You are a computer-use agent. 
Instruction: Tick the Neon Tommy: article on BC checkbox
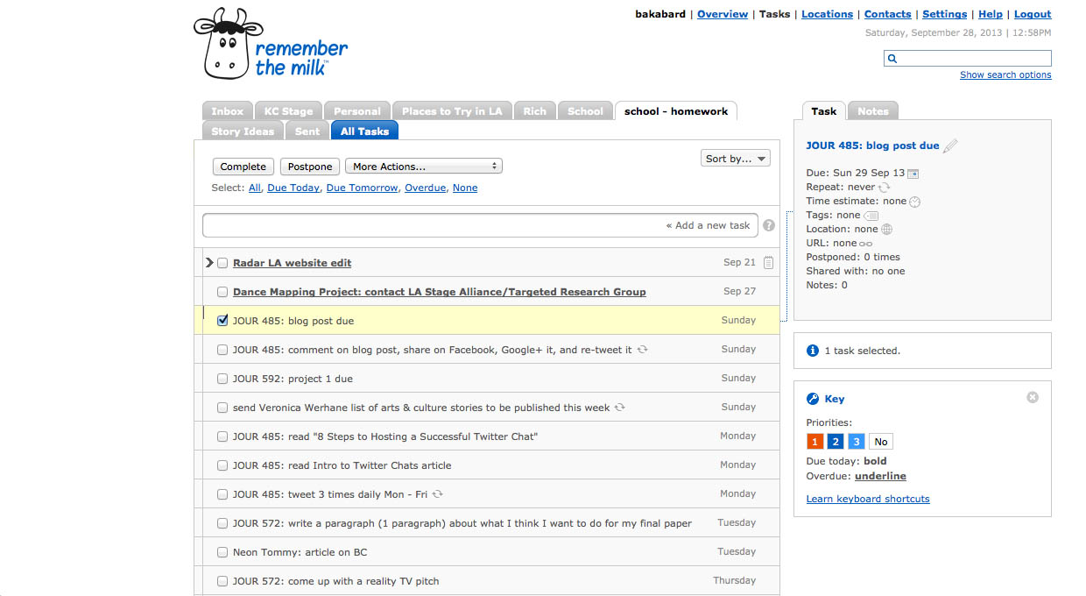(x=222, y=552)
